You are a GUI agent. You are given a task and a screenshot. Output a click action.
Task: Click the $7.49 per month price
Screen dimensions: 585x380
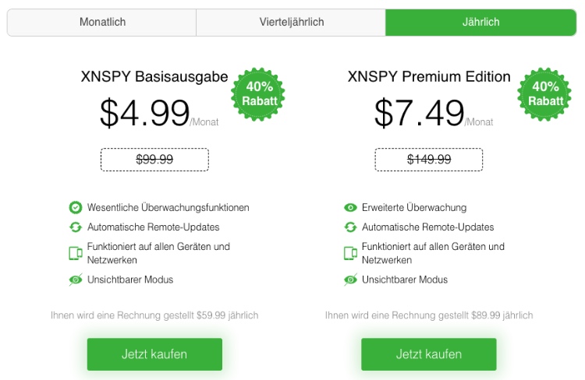click(420, 113)
